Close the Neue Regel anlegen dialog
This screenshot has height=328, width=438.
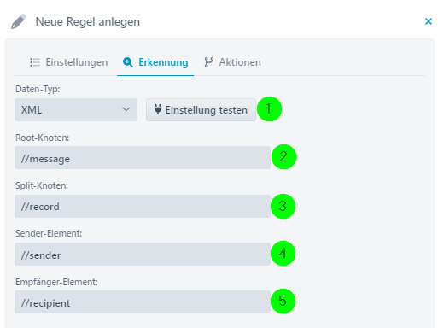pos(429,21)
